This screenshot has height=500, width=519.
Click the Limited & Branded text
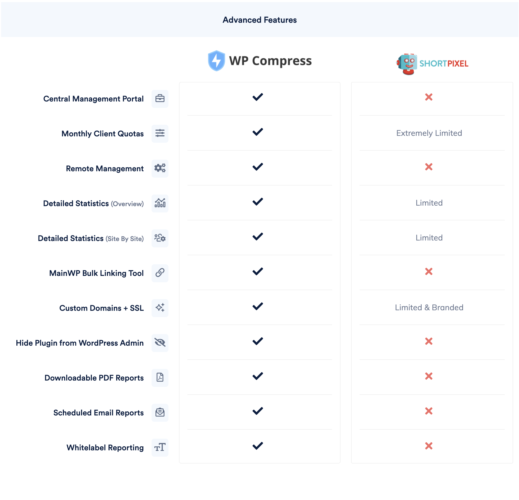point(429,308)
